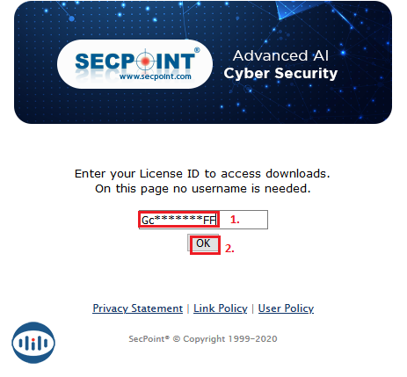Click the OK button
The height and width of the screenshot is (377, 407).
[203, 243]
